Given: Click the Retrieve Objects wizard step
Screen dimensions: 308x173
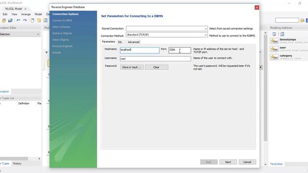Looking at the screenshot, I should (x=62, y=33).
